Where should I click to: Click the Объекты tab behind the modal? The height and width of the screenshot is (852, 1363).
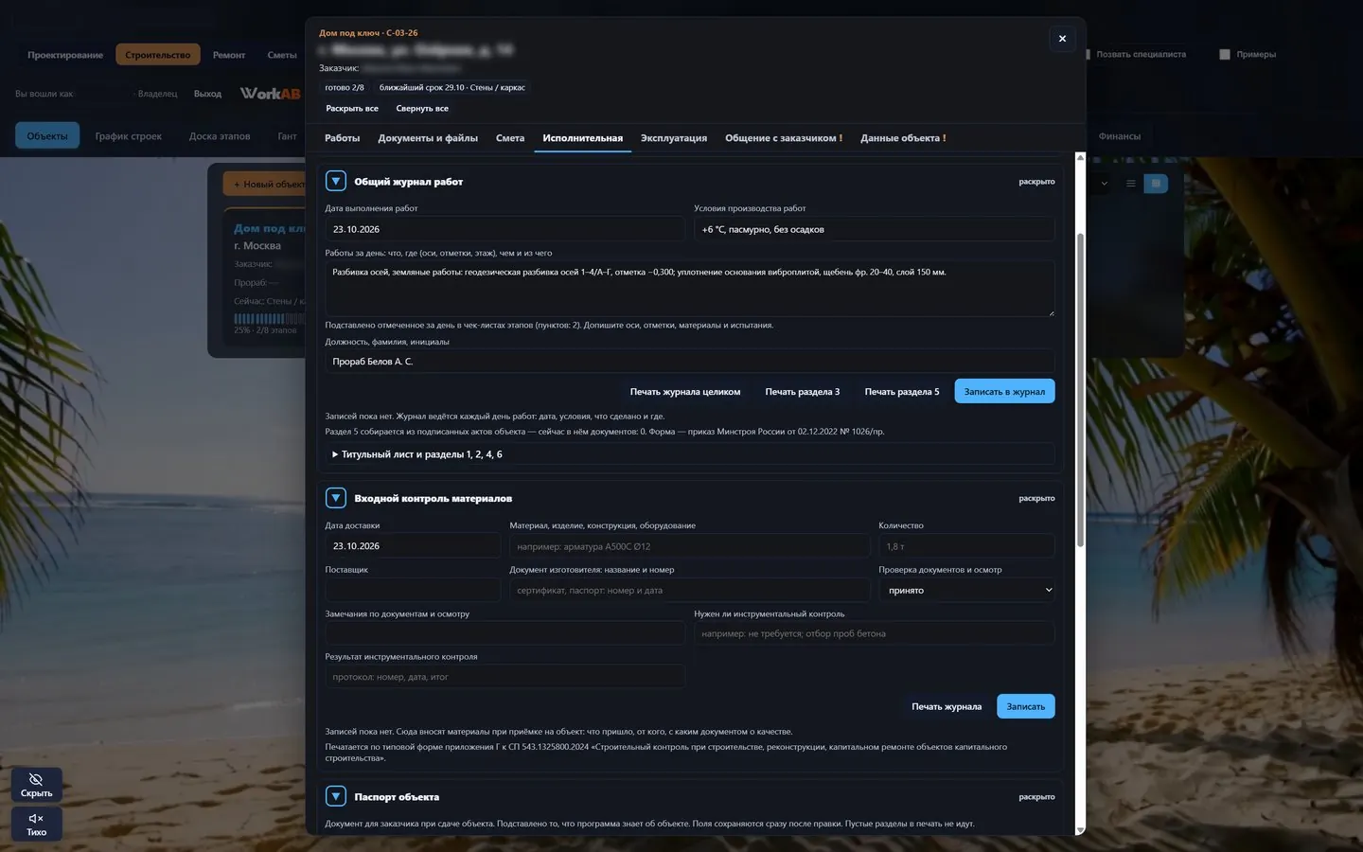[x=47, y=136]
